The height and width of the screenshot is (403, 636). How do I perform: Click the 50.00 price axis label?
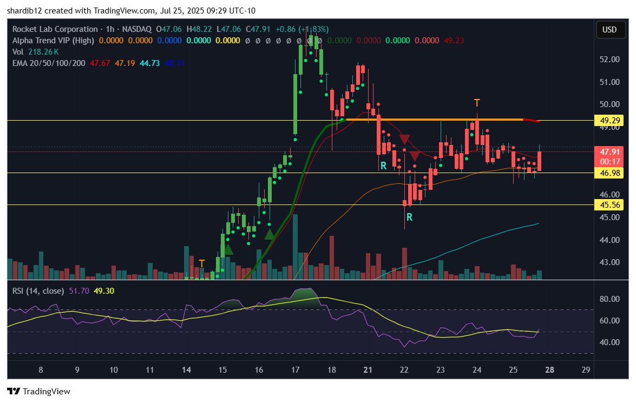pyautogui.click(x=609, y=104)
